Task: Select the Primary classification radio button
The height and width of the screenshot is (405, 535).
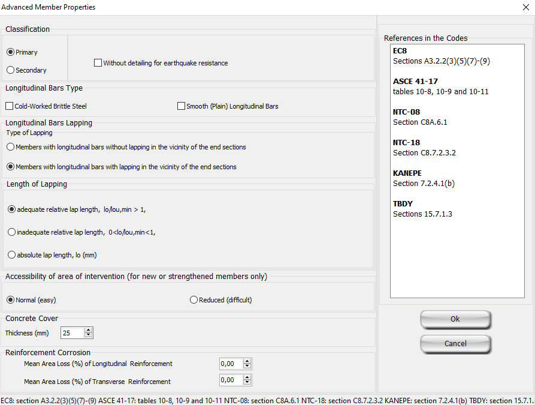Action: [10, 52]
